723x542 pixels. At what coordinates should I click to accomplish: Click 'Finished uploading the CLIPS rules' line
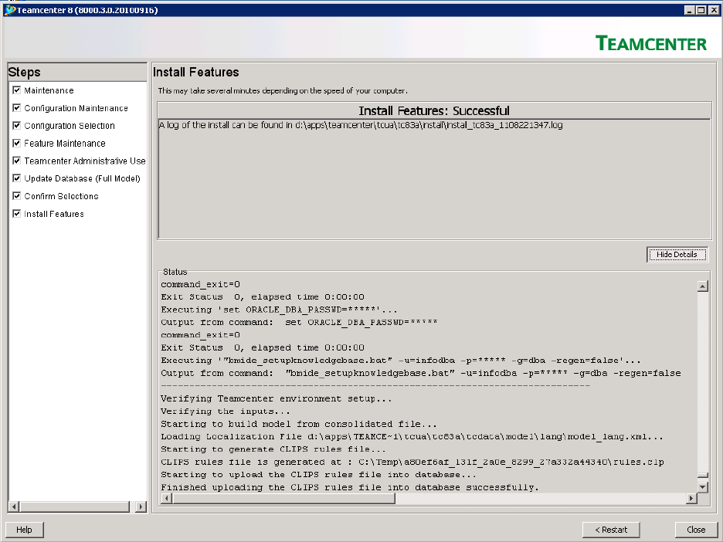[x=349, y=487]
